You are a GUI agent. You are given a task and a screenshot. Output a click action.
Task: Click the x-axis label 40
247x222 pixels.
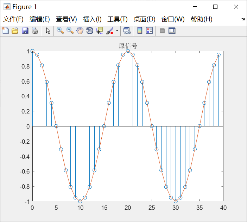pyautogui.click(x=223, y=208)
